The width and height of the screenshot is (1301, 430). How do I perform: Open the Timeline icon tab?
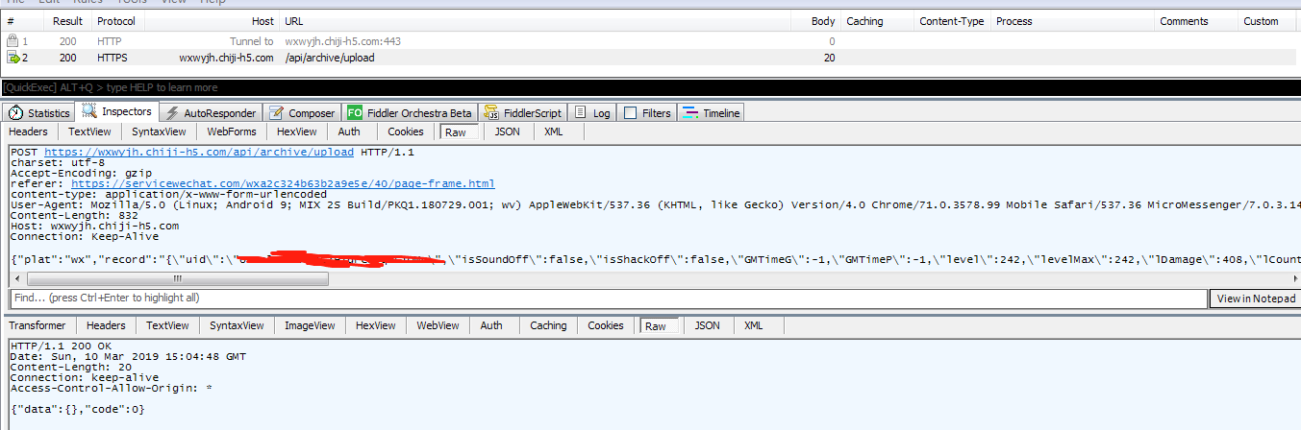point(690,113)
